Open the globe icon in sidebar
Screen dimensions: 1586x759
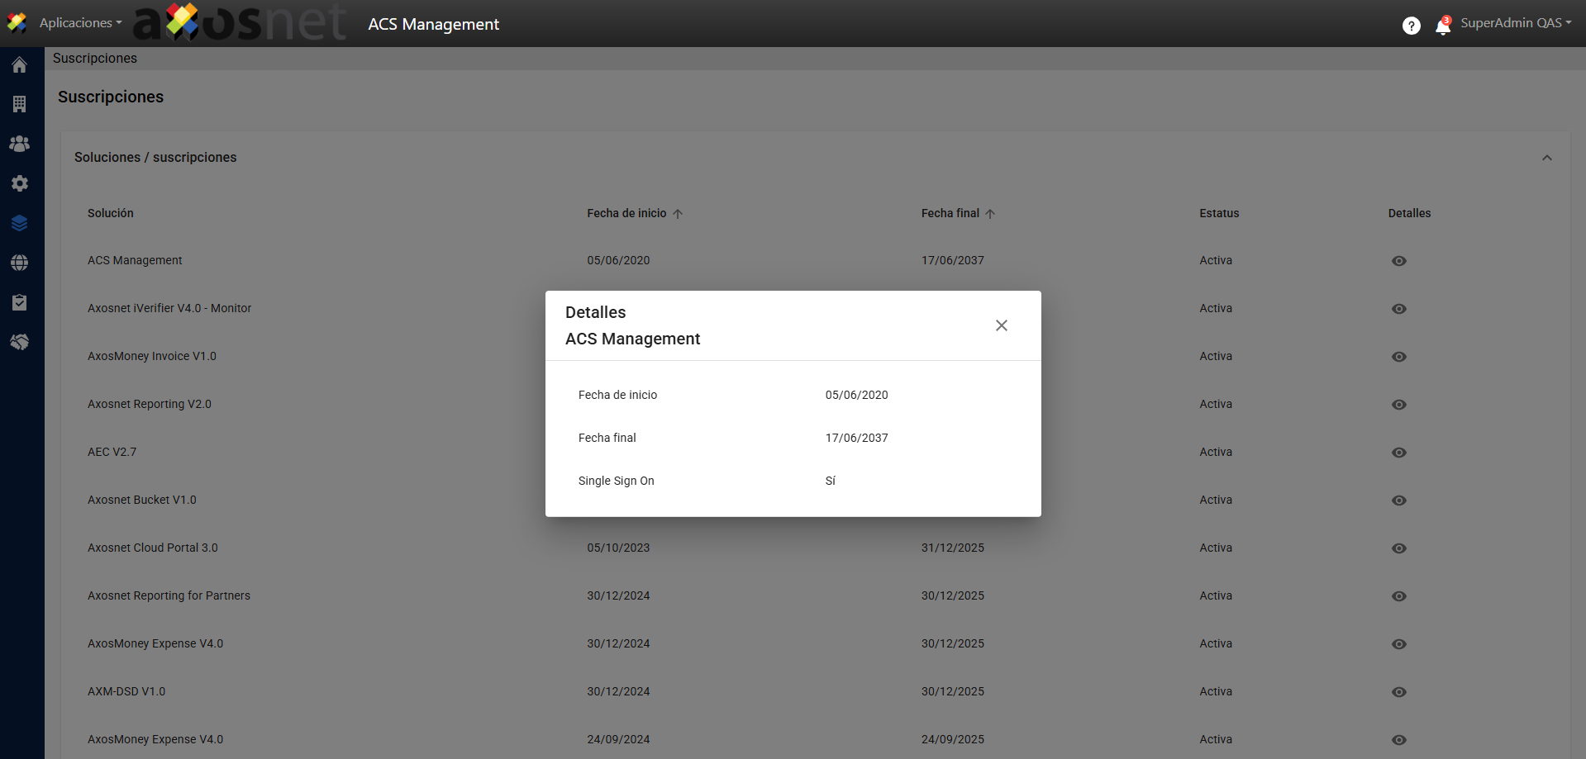[x=20, y=263]
